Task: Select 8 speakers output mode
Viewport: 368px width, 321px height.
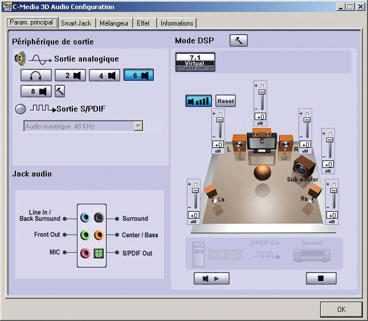Action: point(36,91)
